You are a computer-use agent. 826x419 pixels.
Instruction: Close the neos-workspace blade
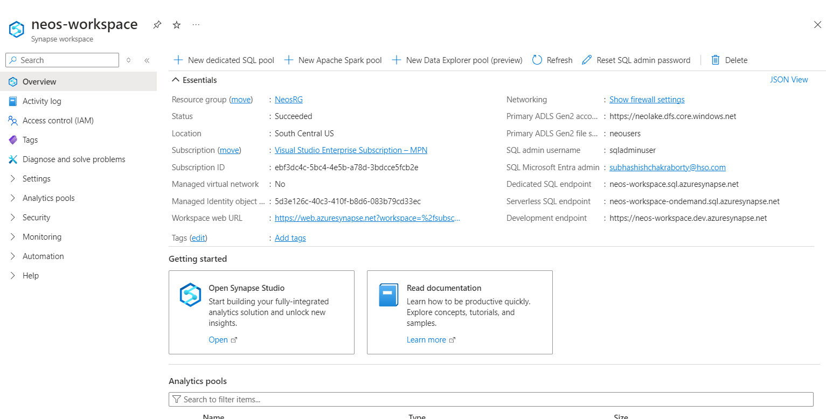(x=817, y=24)
